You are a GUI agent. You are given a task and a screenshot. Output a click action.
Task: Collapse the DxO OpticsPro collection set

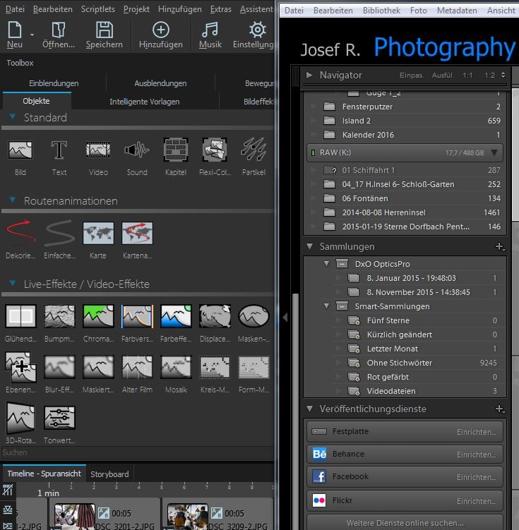326,264
